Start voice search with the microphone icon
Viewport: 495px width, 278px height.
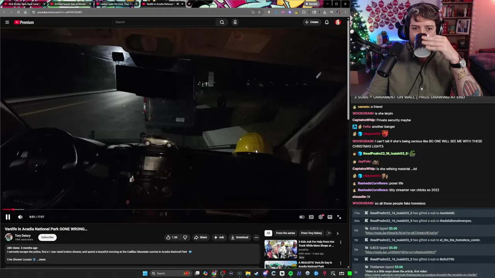[x=235, y=22]
